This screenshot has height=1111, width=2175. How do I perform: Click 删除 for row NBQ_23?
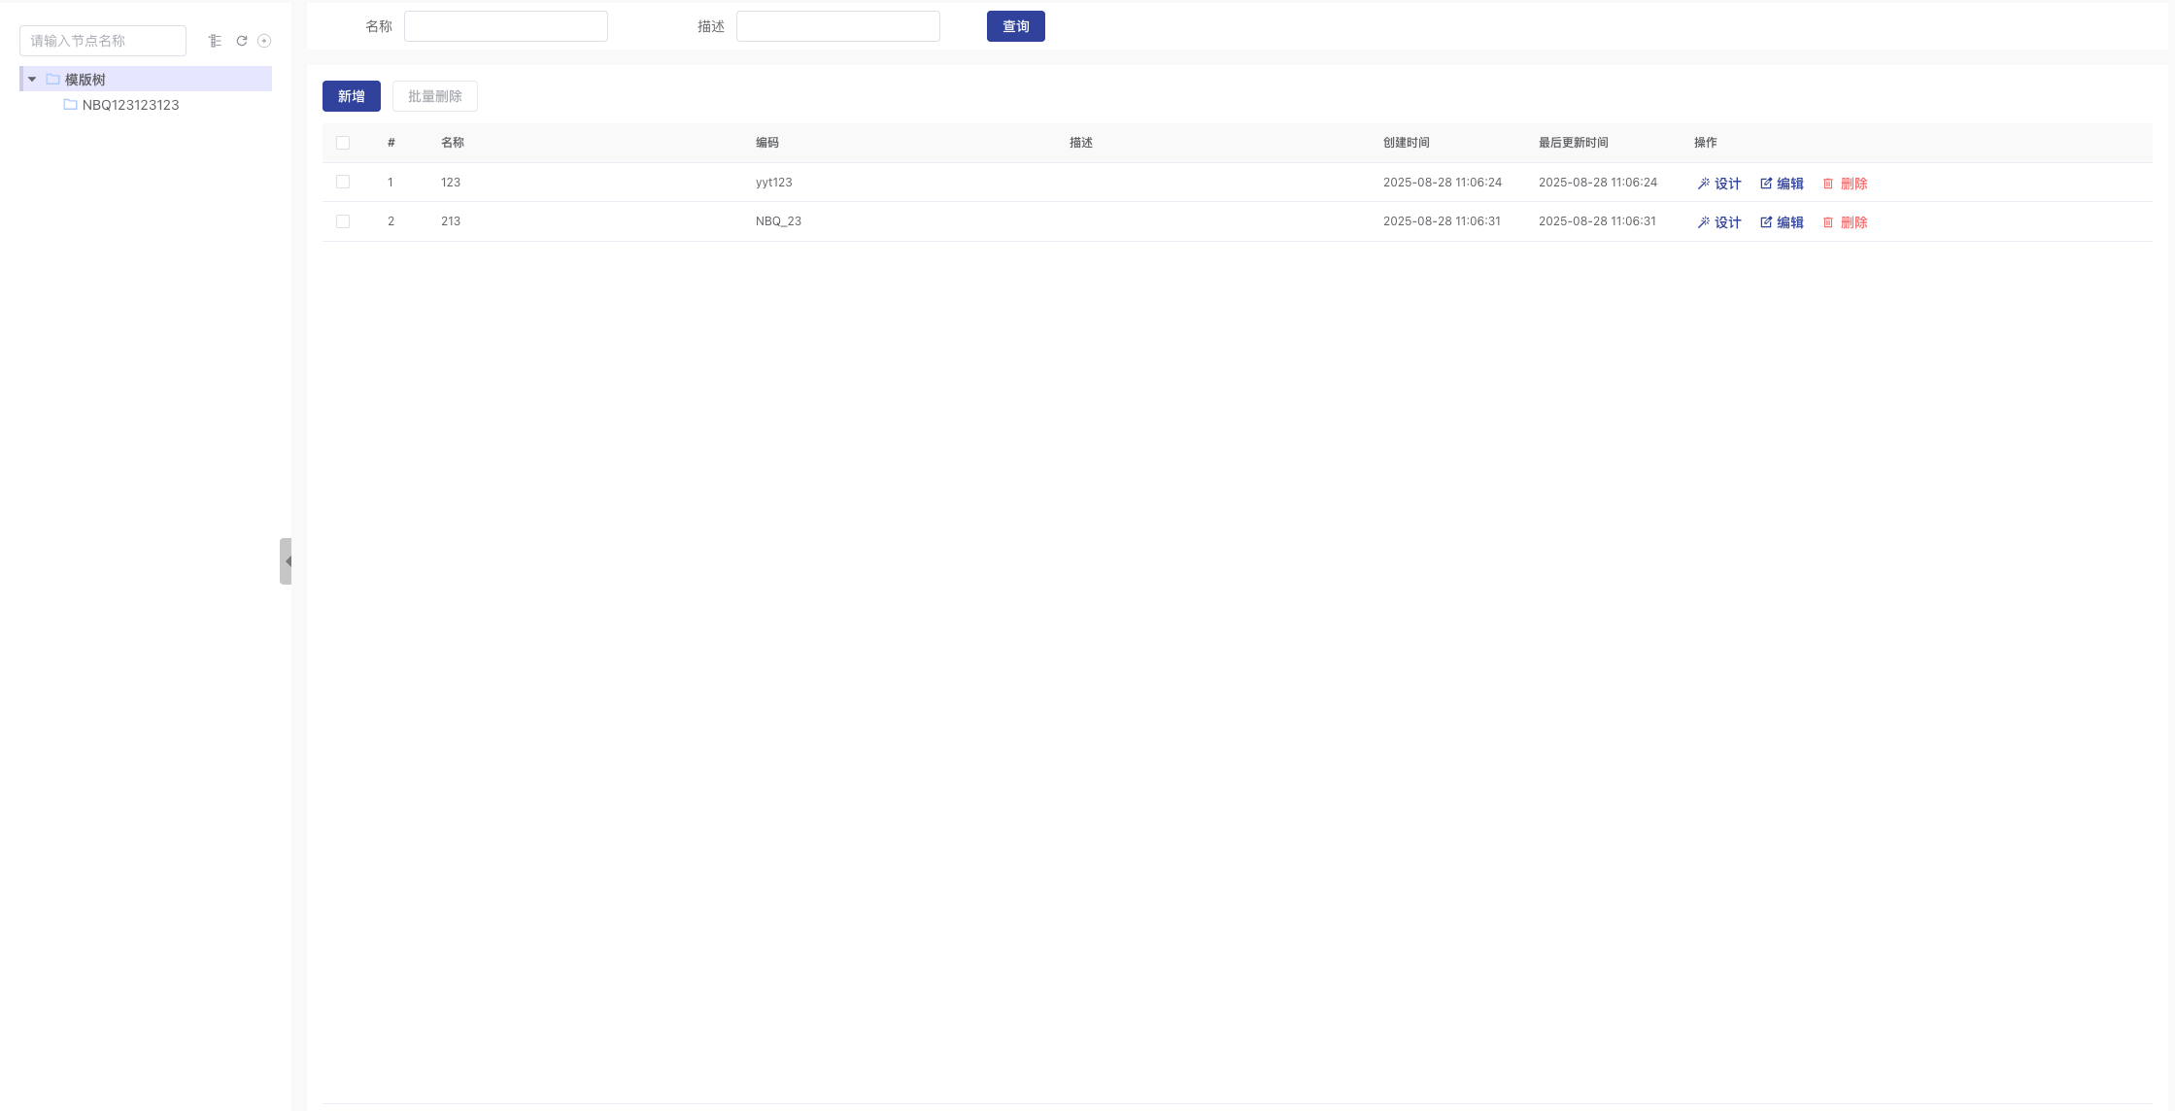(x=1845, y=222)
